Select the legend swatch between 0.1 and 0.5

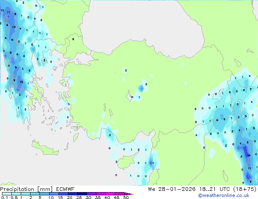[x=7, y=194]
